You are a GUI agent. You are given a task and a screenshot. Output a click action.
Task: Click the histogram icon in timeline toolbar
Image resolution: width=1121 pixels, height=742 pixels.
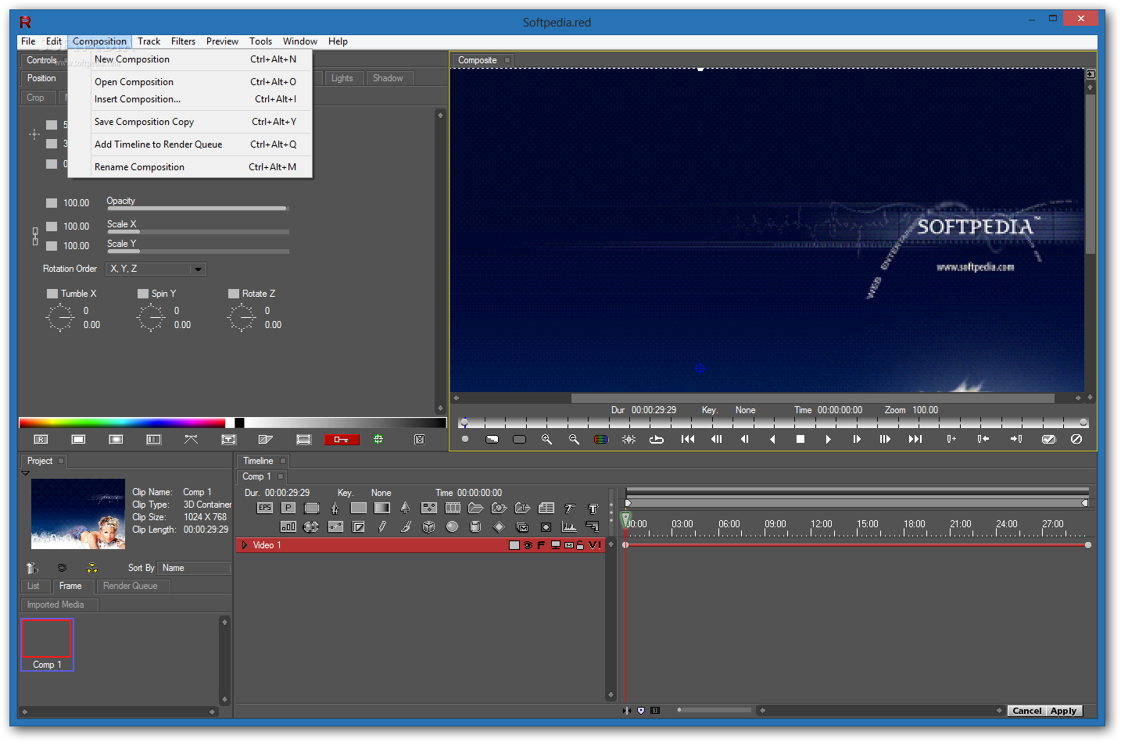point(569,527)
